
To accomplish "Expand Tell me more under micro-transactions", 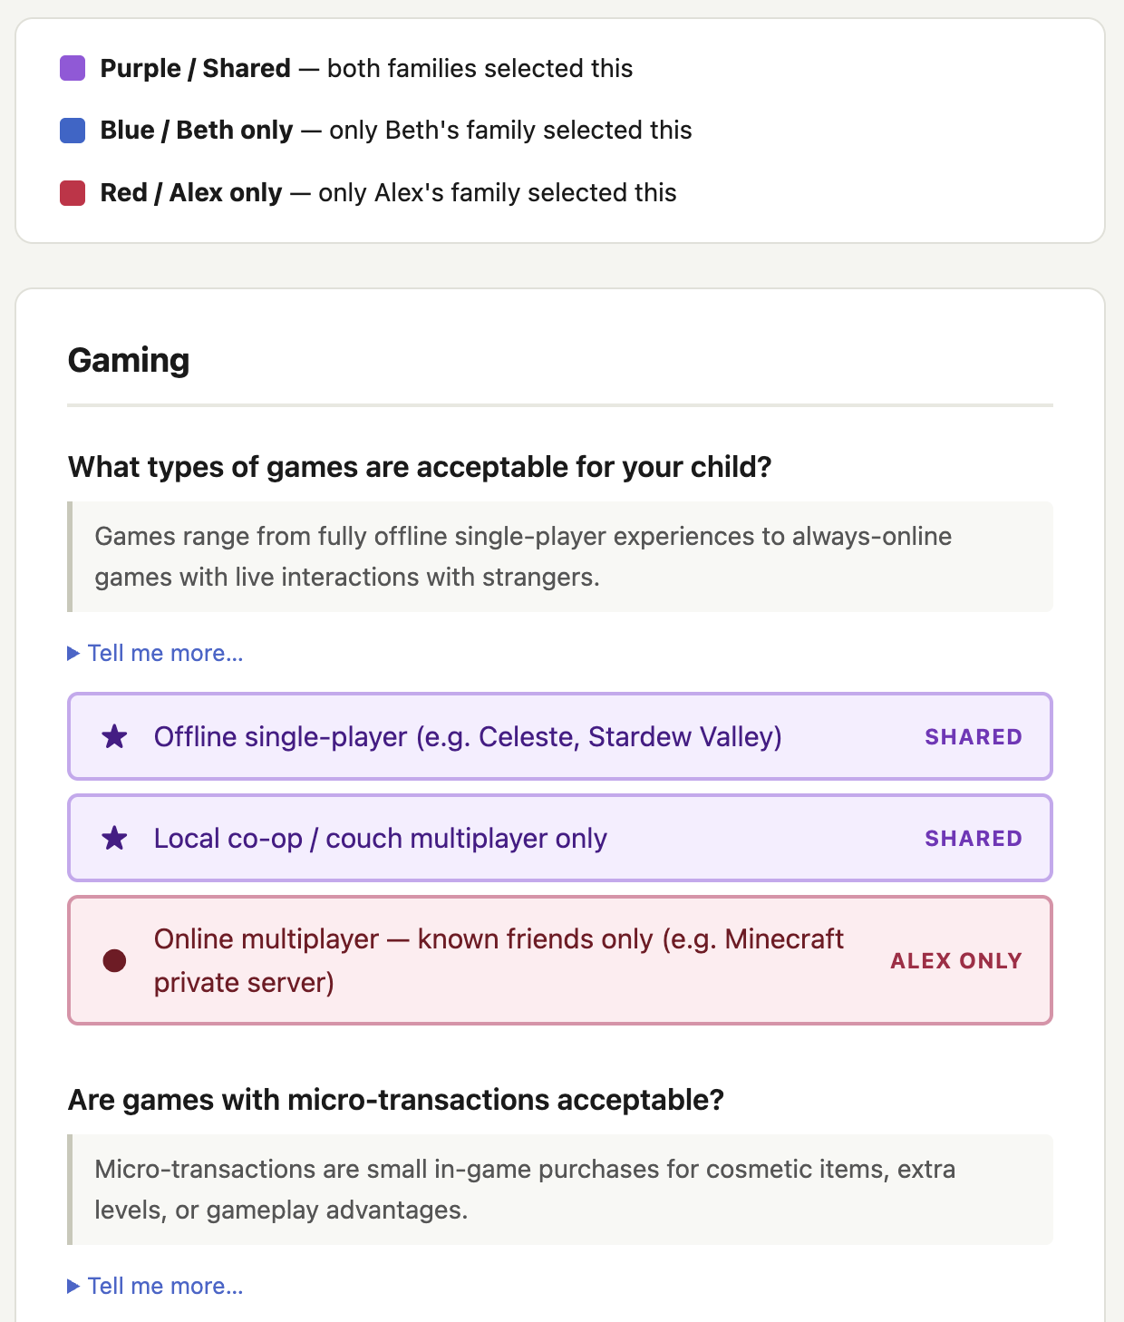I will point(156,1286).
